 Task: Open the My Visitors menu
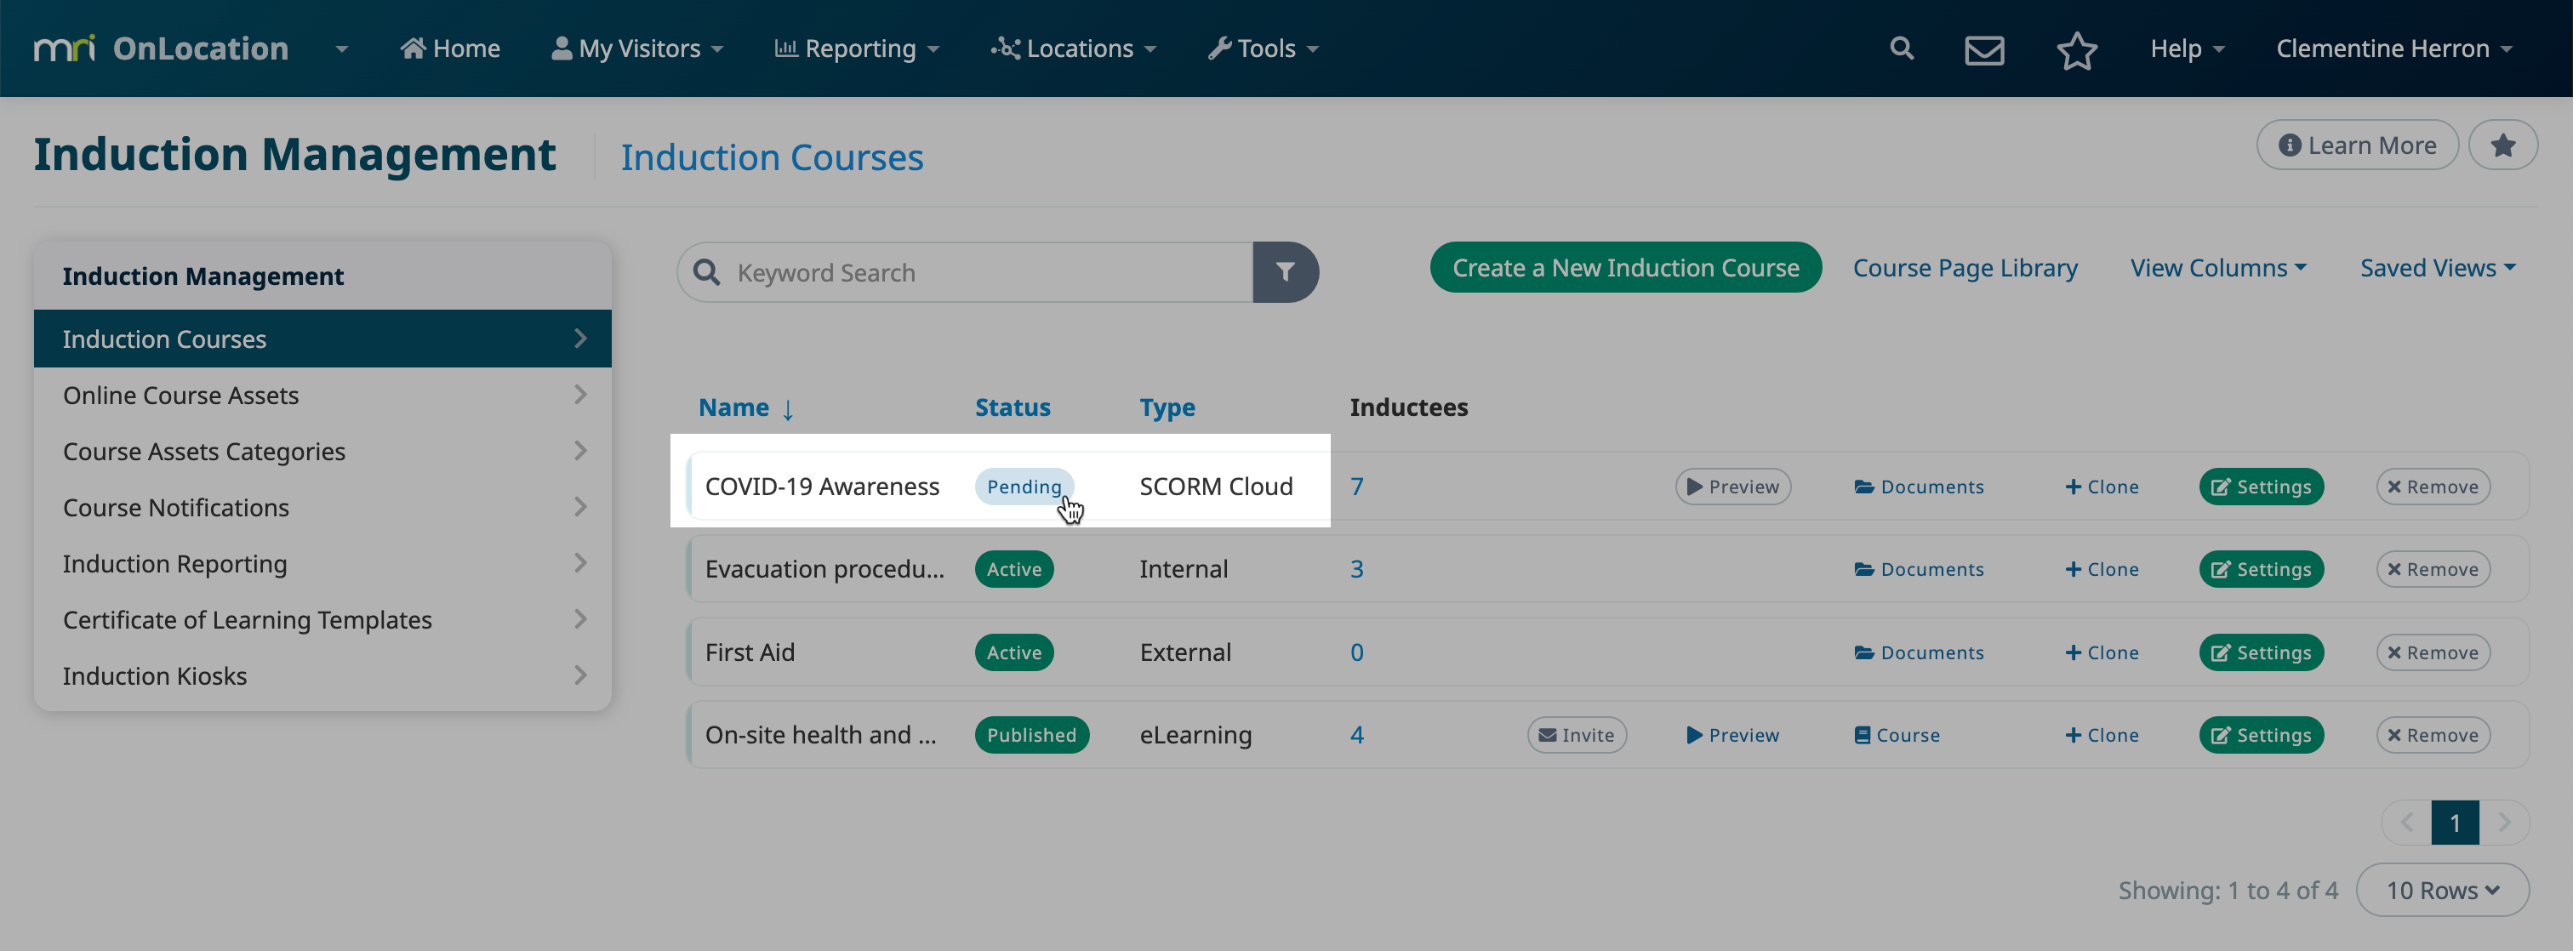point(637,48)
